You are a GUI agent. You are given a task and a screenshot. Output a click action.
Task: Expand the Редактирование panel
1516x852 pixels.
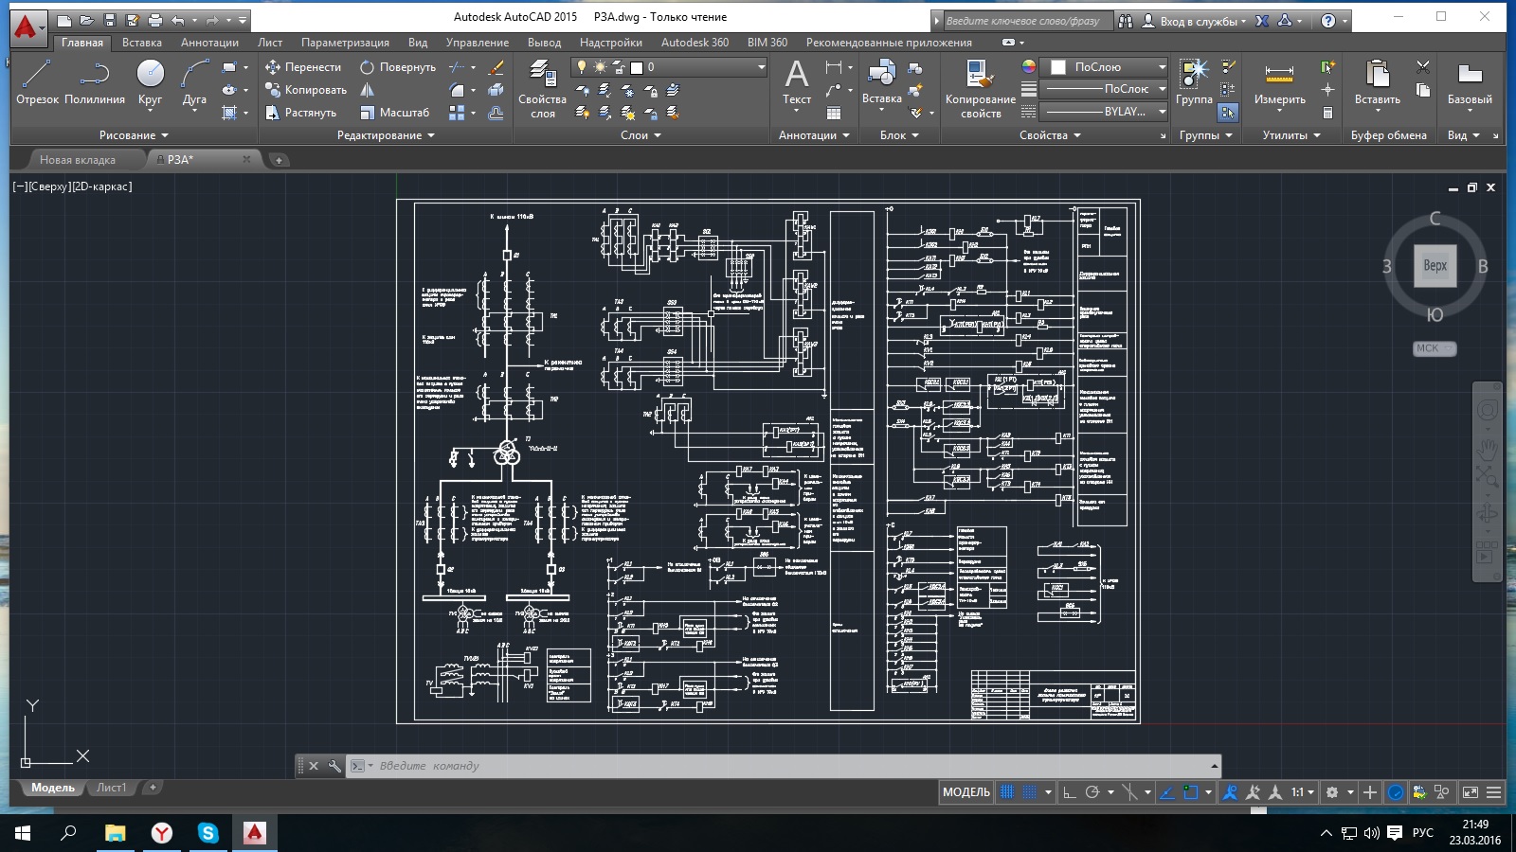(386, 135)
